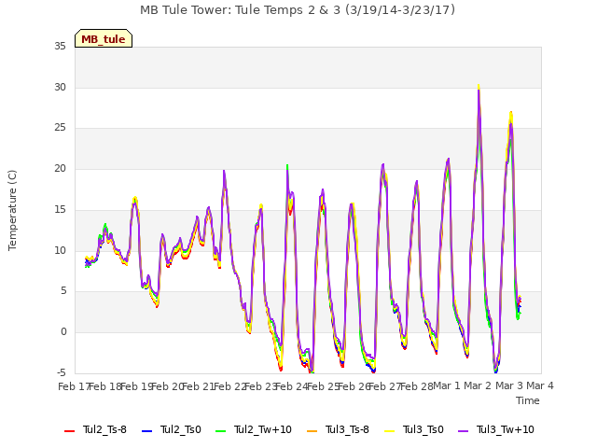Click the 25 y-axis tick label
Screen dimensions: 597x448
tap(60, 128)
